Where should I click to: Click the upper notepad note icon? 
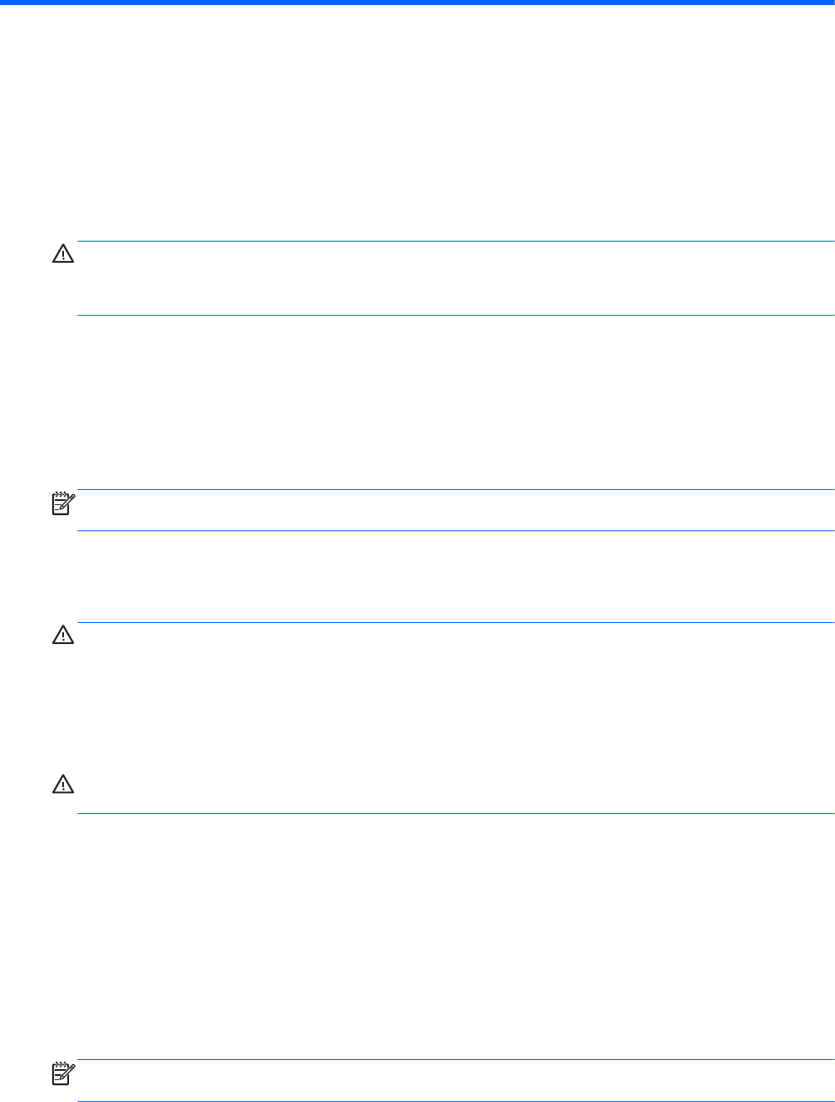click(x=64, y=503)
